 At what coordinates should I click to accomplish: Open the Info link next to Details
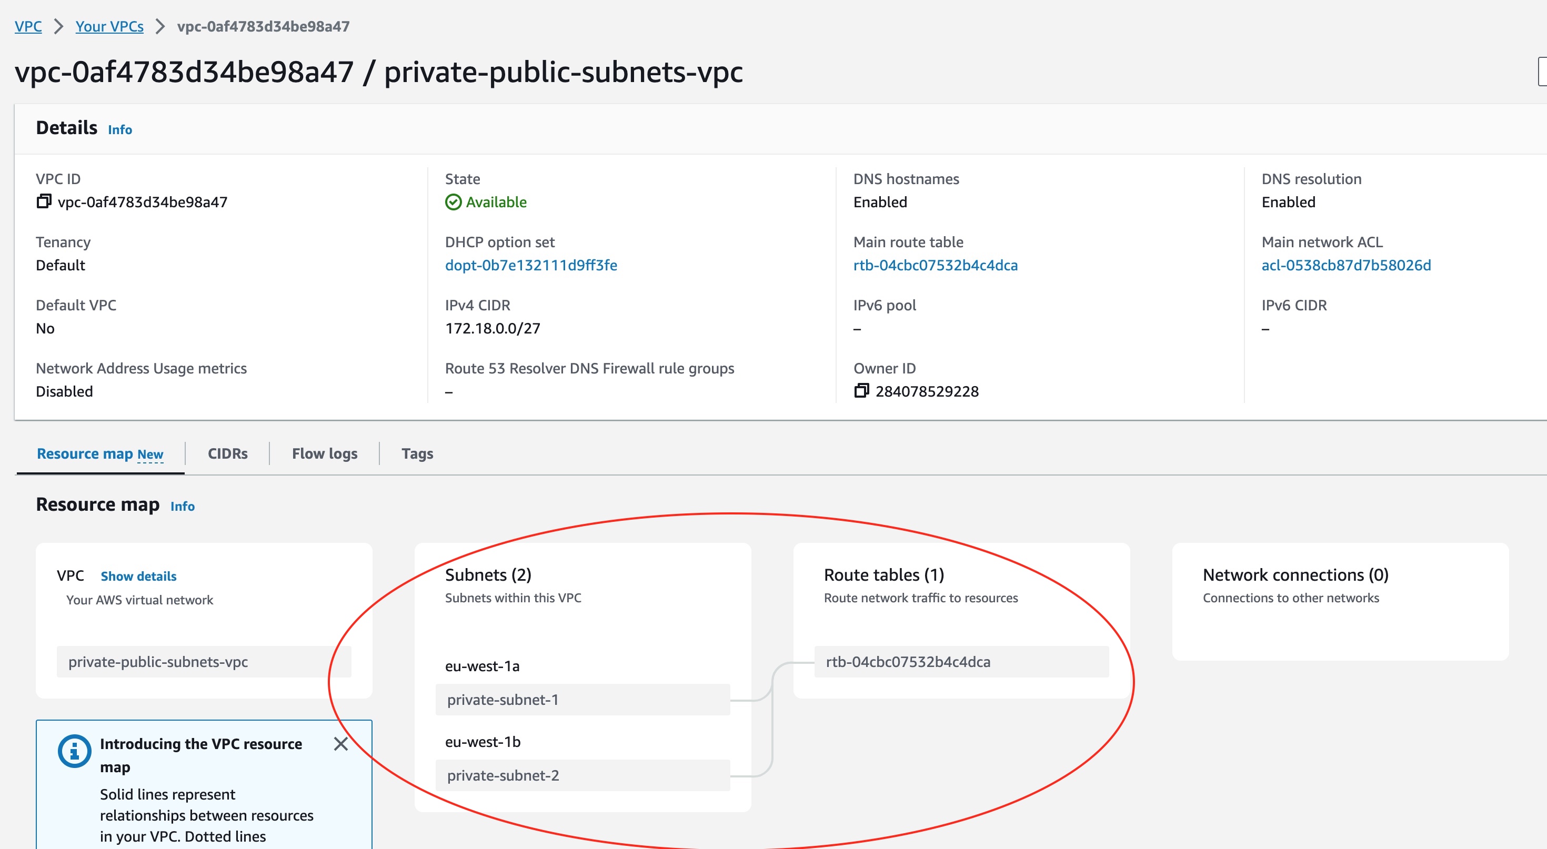(120, 130)
